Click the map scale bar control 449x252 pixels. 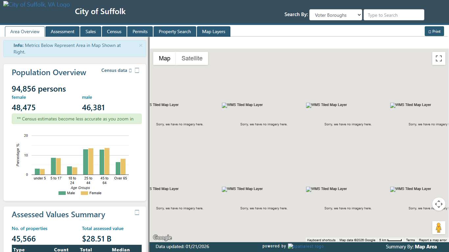coord(390,240)
